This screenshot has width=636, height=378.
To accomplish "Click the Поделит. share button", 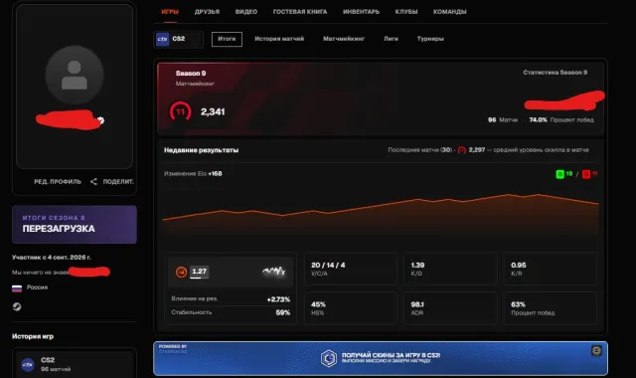I will pos(118,181).
